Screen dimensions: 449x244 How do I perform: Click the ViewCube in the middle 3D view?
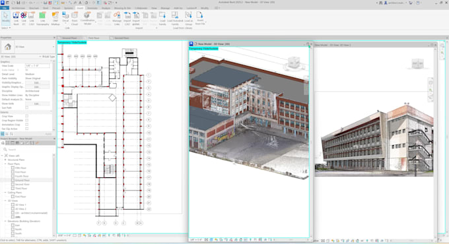coord(293,63)
